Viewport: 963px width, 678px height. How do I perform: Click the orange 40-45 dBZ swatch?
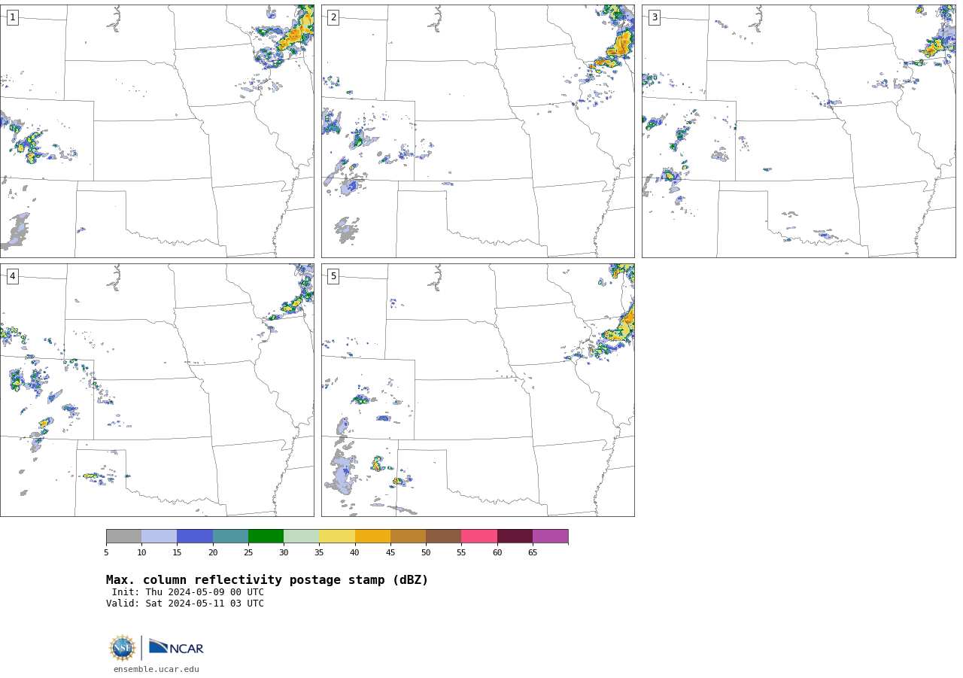click(x=372, y=536)
